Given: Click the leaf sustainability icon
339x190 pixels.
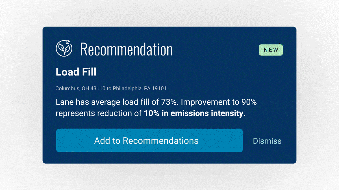Looking at the screenshot, I should (64, 48).
